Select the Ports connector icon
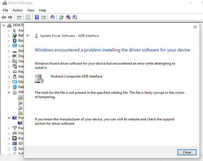The width and height of the screenshot is (203, 161). [14, 128]
